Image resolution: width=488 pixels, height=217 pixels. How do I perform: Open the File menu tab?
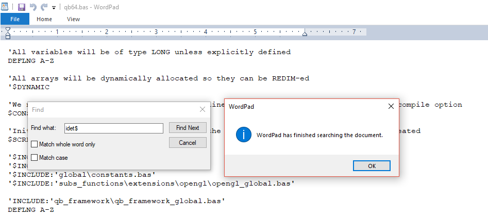(x=15, y=19)
